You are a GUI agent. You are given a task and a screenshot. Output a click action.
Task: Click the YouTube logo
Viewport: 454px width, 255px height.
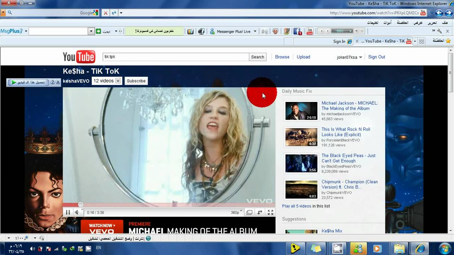point(79,57)
